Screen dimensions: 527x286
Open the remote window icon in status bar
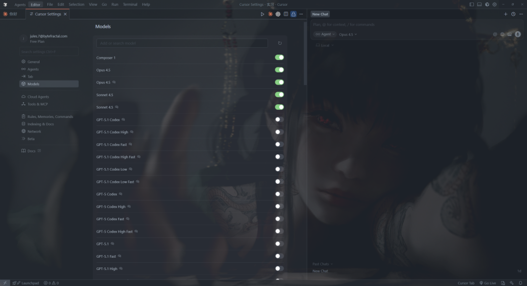tap(5, 283)
